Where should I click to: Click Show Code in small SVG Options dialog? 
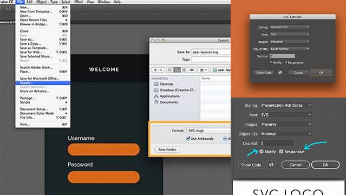tap(264, 73)
